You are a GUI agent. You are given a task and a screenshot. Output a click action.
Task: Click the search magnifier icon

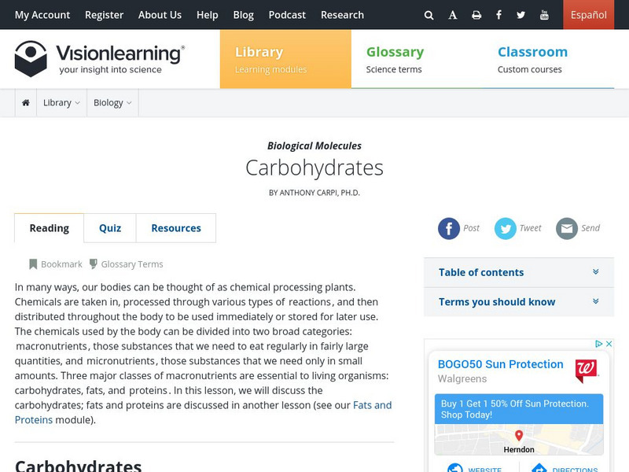coord(429,15)
